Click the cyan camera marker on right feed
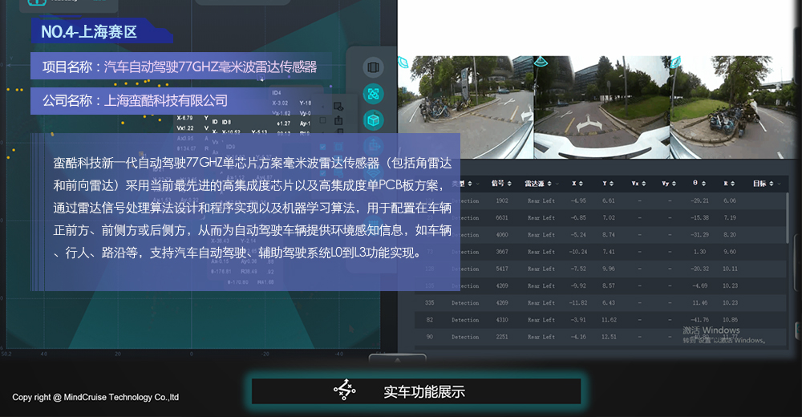This screenshot has height=417, width=802. [675, 62]
